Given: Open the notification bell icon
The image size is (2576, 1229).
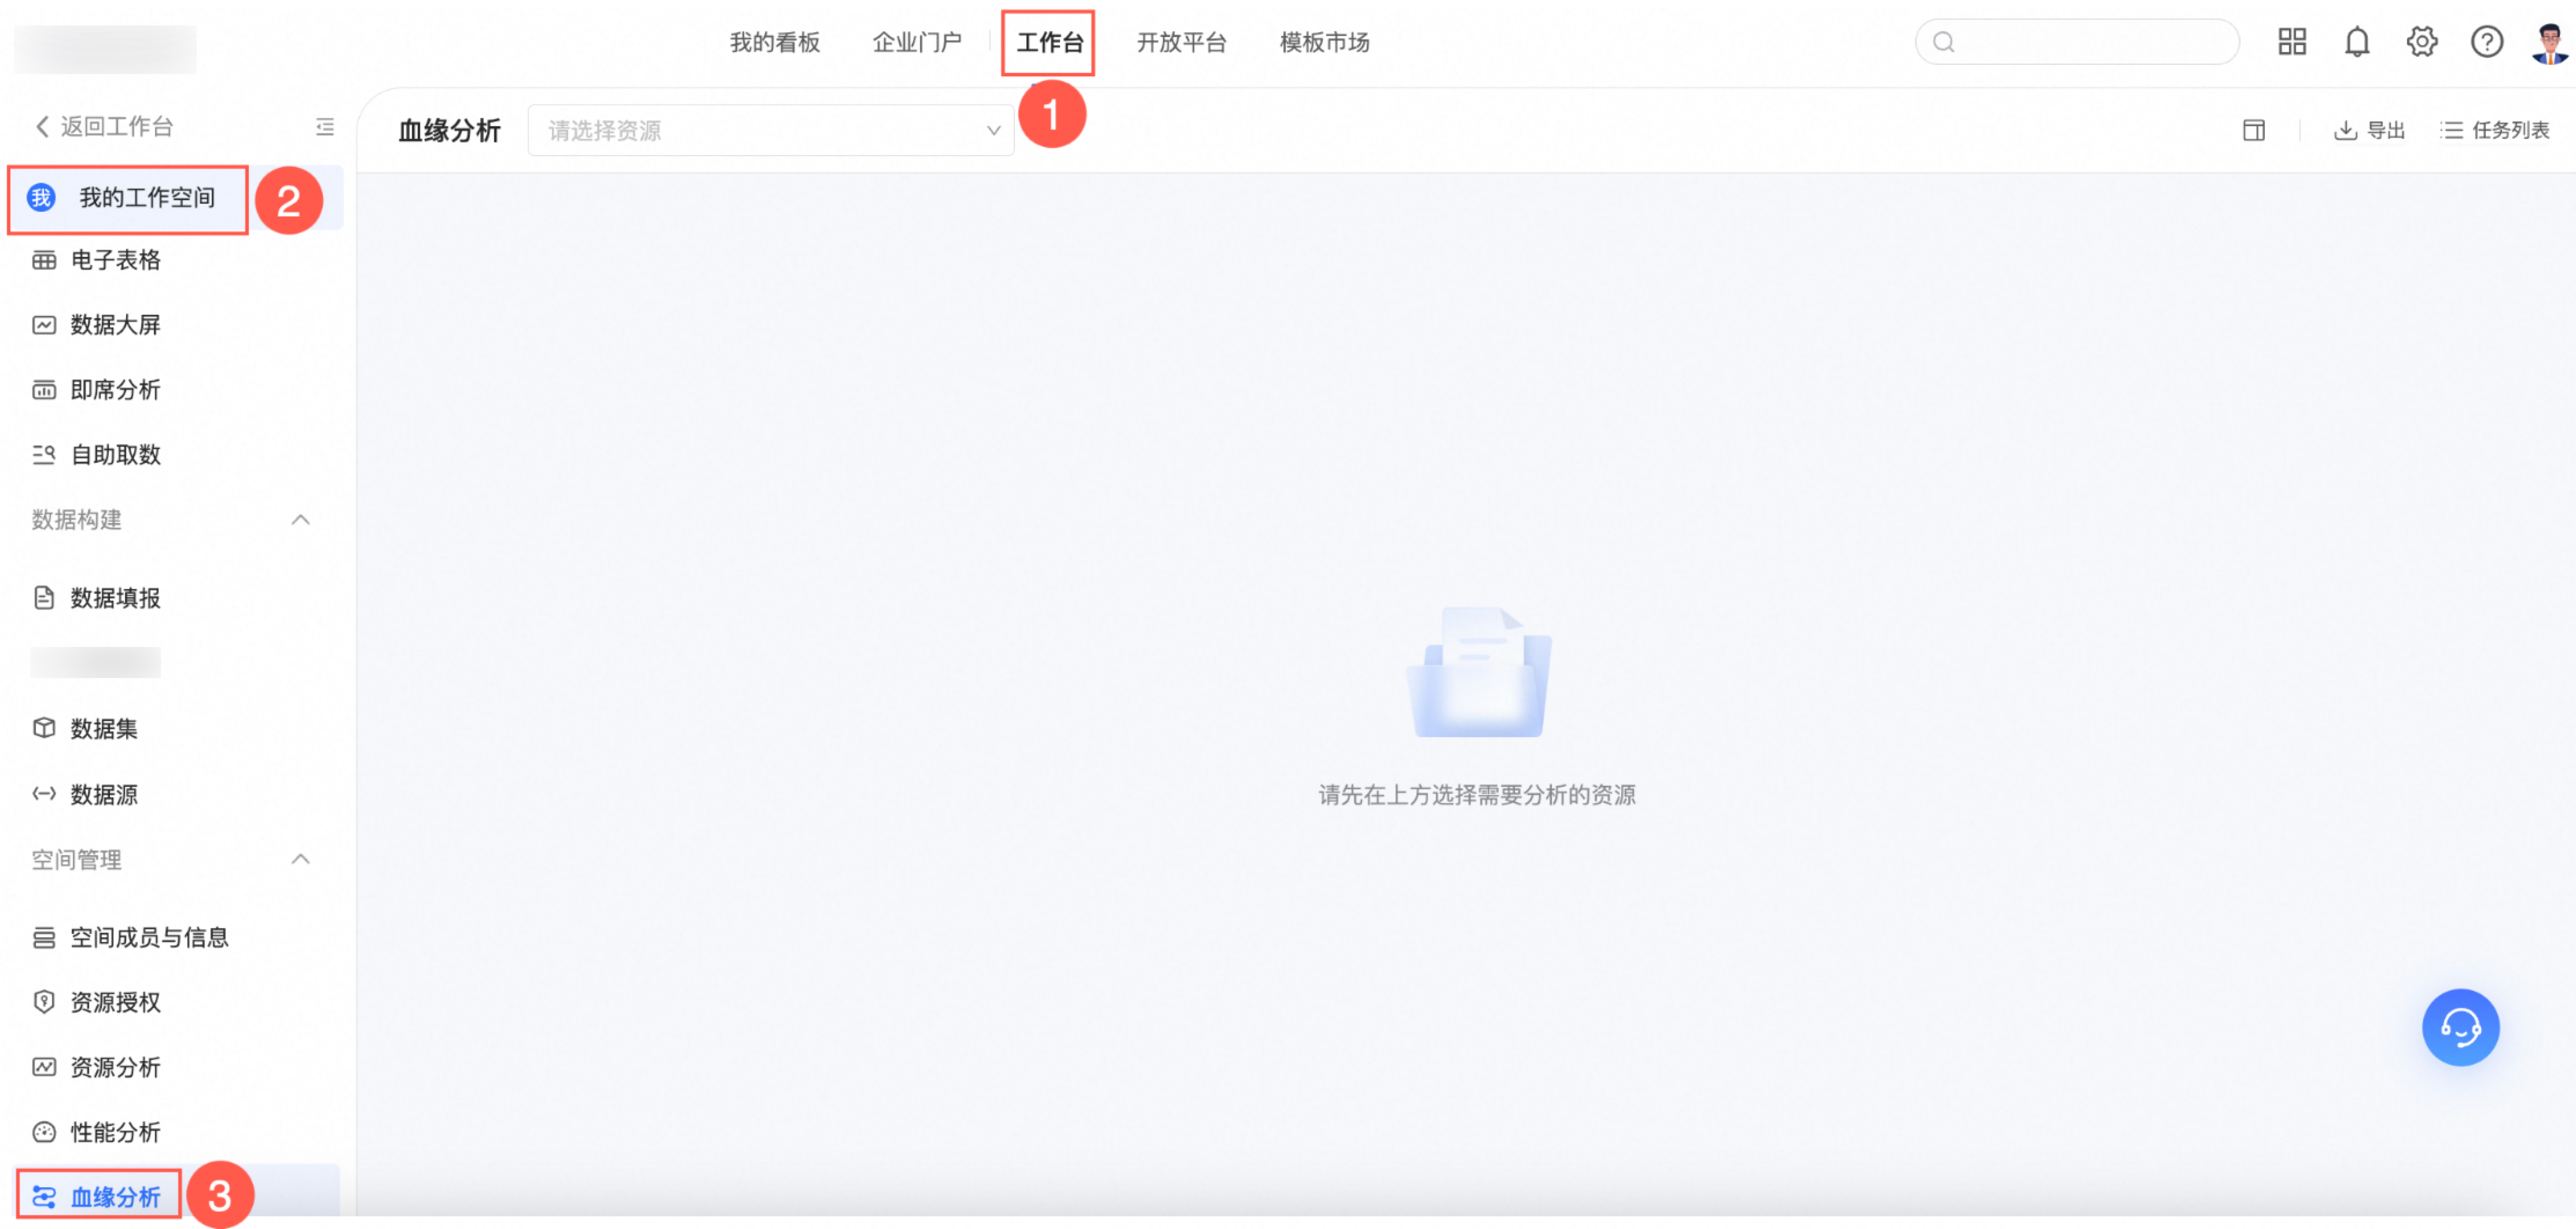Looking at the screenshot, I should [2357, 42].
